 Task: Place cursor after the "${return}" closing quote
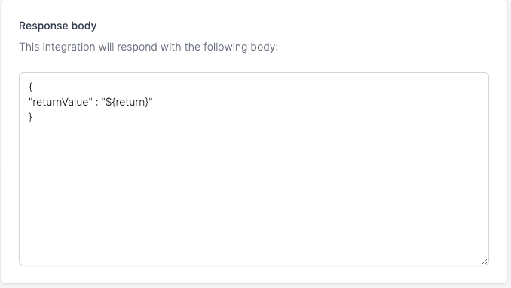[x=153, y=102]
